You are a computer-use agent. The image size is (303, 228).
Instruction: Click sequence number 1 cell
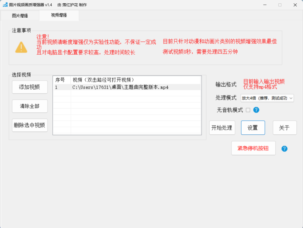pos(62,87)
